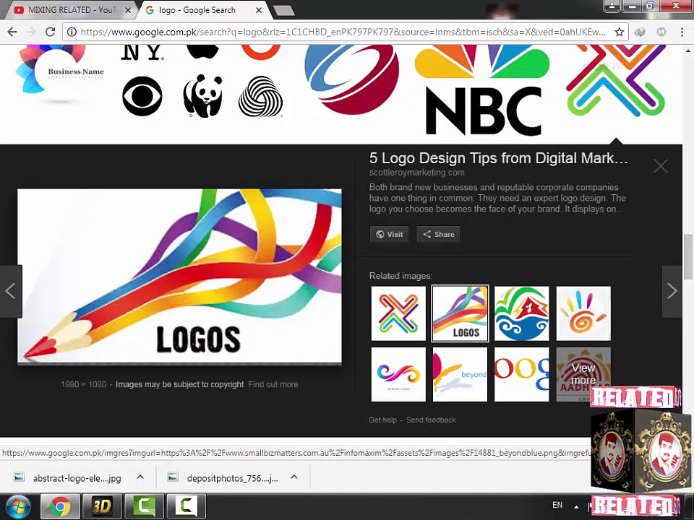Click the 'Find out more' copyright link

pyautogui.click(x=273, y=384)
